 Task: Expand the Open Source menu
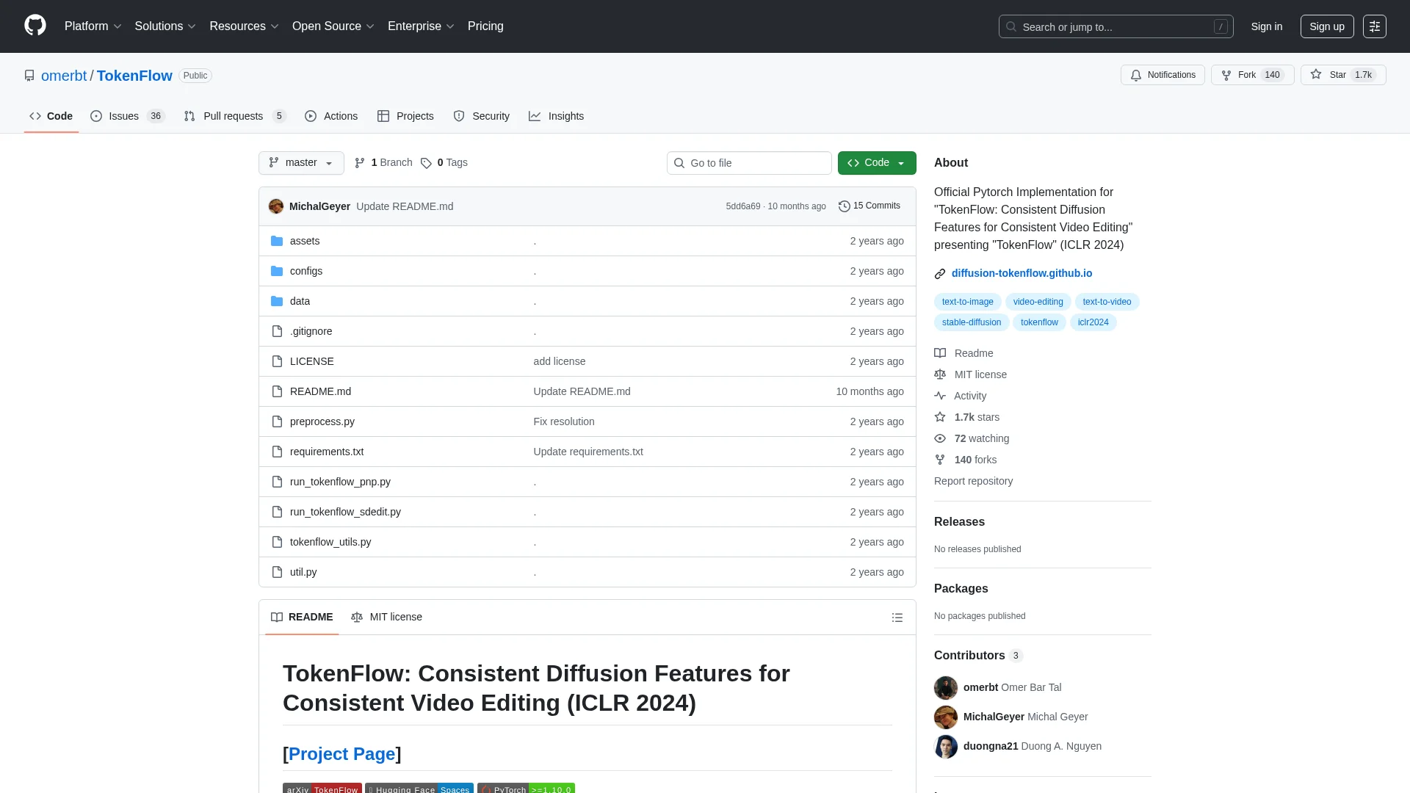point(333,26)
